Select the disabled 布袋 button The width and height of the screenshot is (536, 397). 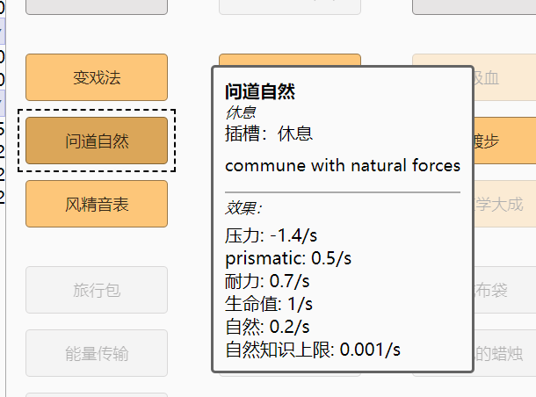coord(503,290)
